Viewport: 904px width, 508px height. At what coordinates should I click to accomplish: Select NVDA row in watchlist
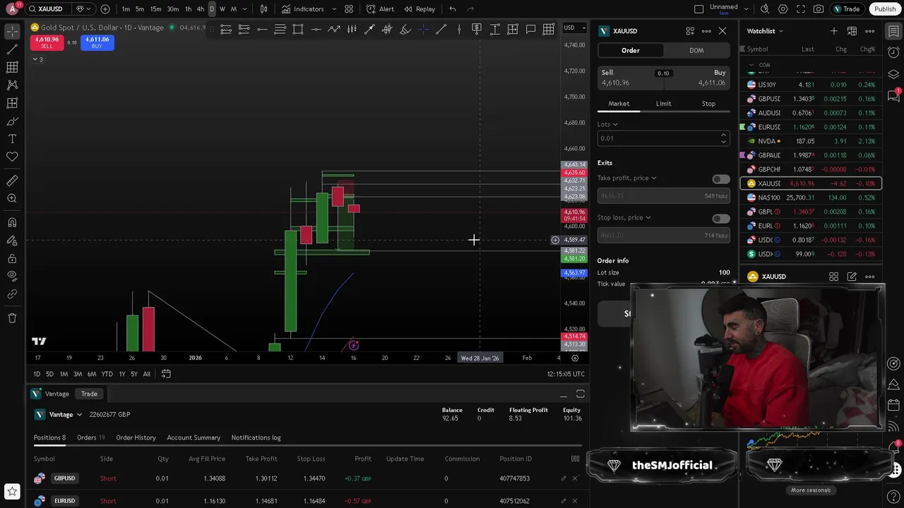click(811, 141)
